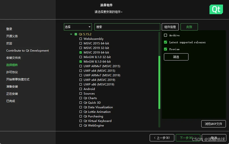The width and height of the screenshot is (229, 144).
Task: Check UWP x64 (MSVC 2015)
Action: coord(81,71)
